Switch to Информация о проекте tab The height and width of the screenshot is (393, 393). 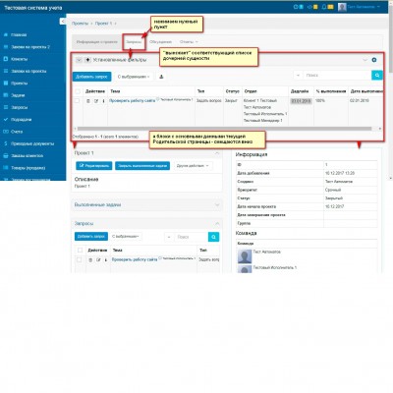tap(96, 42)
